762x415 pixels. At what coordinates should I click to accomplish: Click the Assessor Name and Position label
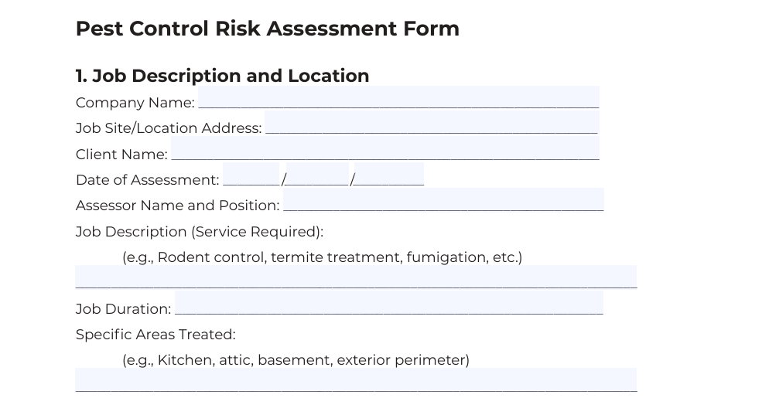click(177, 206)
